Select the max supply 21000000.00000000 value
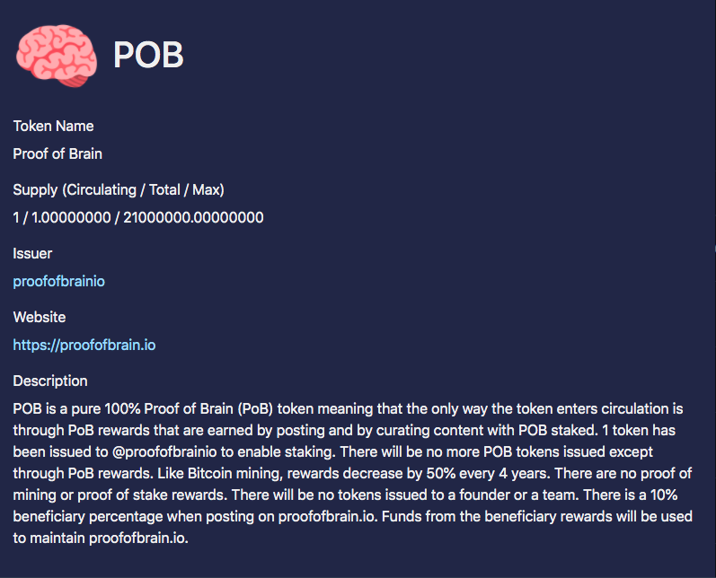716x578 pixels. click(193, 217)
